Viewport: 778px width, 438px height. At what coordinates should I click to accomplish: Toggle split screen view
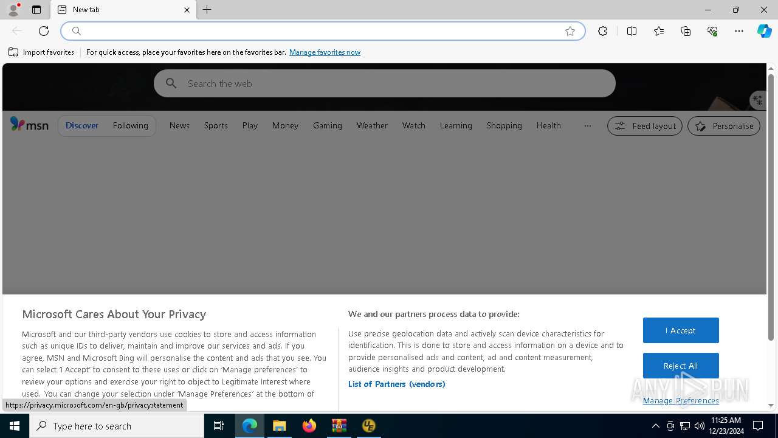(632, 31)
